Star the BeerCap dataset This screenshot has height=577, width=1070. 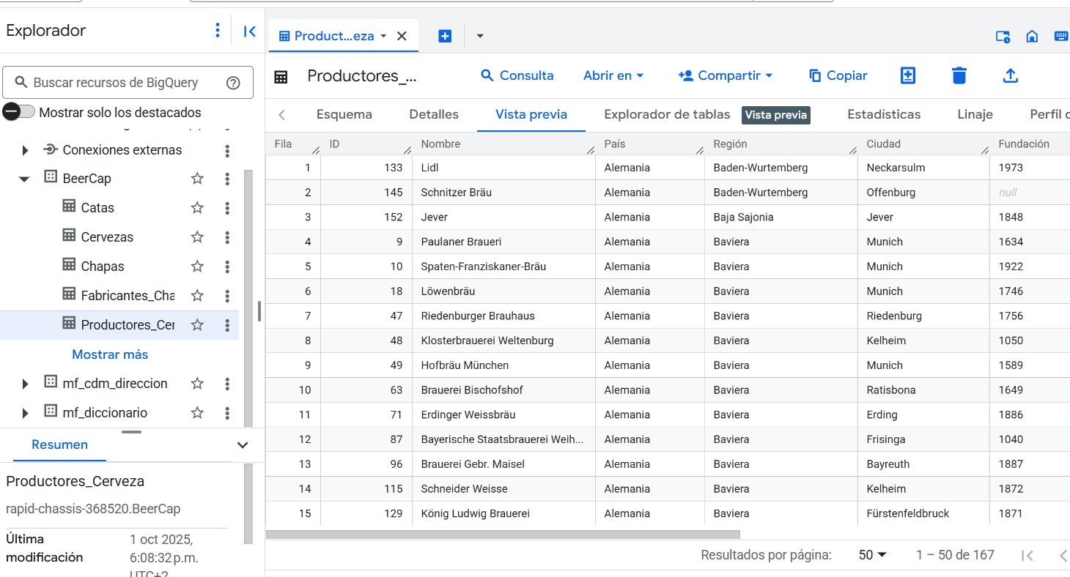[197, 179]
